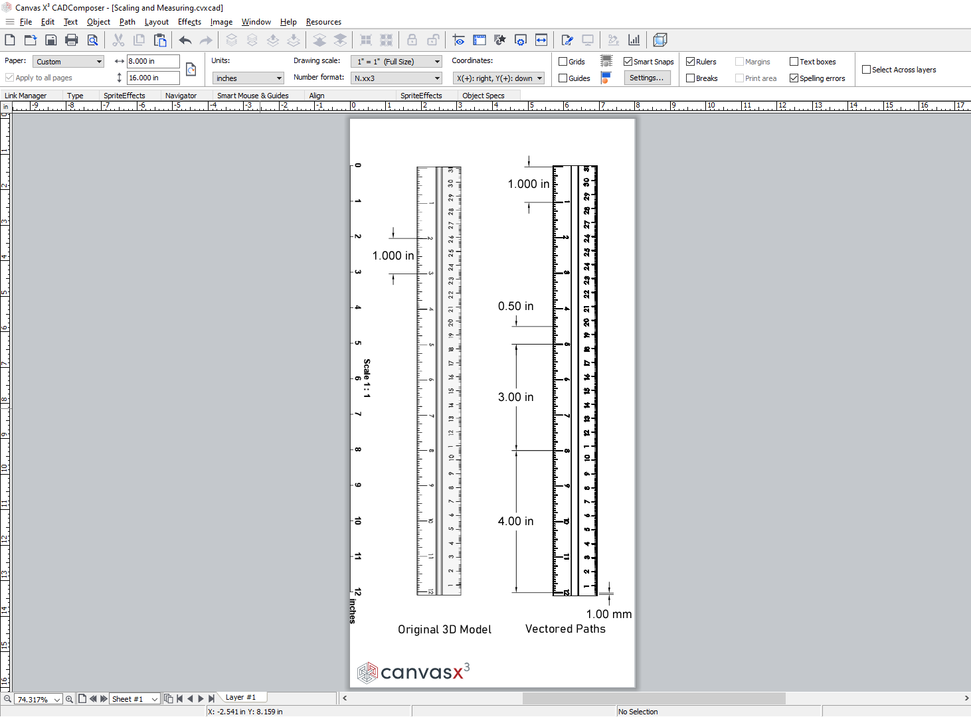Uncheck the Smart Snaps checkbox
The height and width of the screenshot is (717, 971).
point(628,62)
